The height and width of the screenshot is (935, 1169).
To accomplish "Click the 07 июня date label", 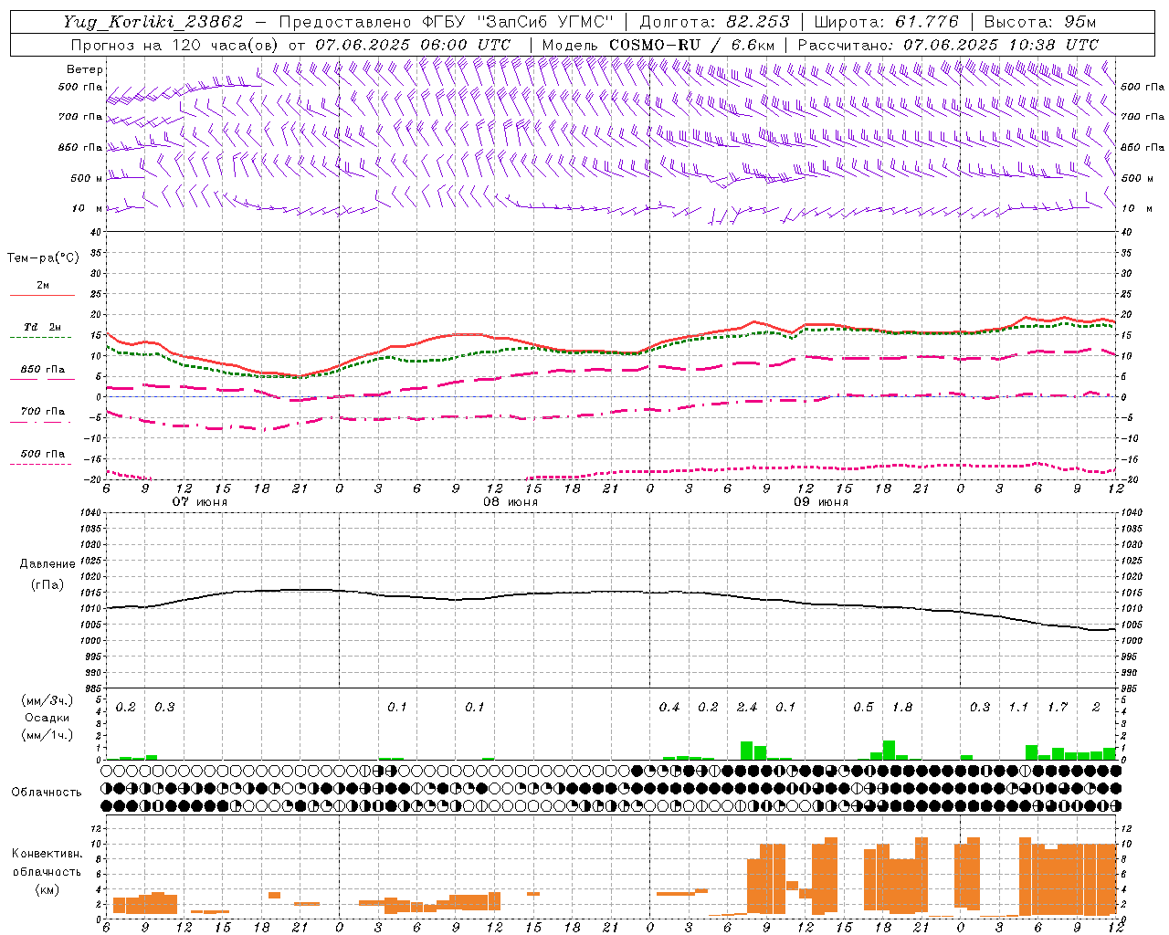I will [200, 502].
